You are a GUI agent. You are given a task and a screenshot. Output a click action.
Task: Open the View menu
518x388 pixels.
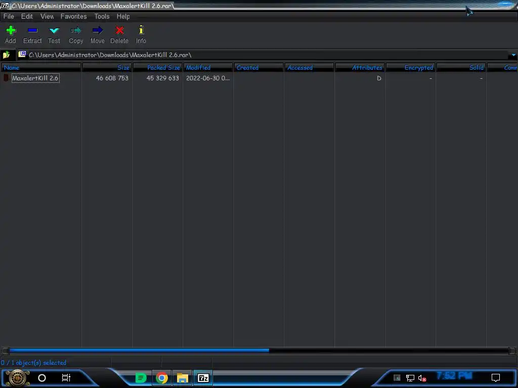point(47,16)
